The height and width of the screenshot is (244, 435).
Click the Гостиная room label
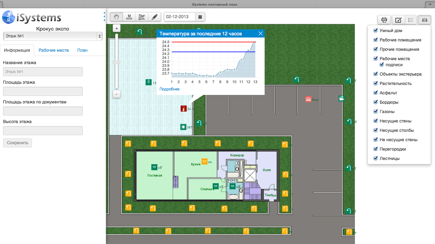tap(155, 175)
